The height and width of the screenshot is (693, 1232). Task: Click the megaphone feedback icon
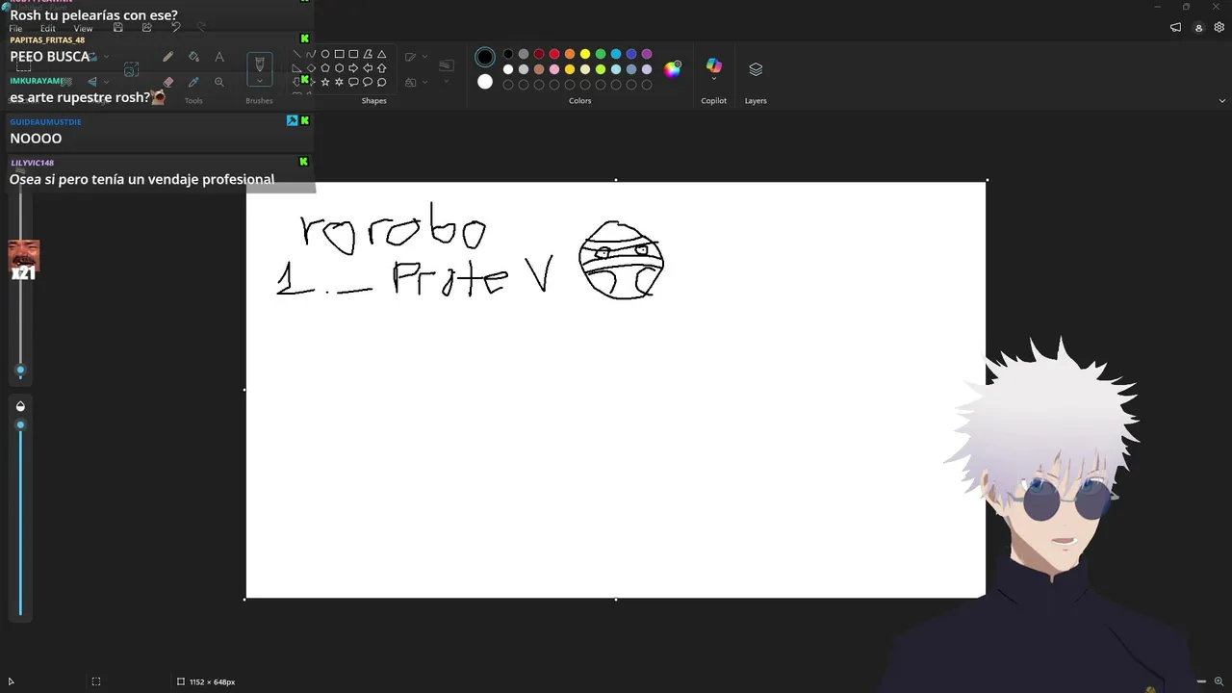click(1175, 28)
